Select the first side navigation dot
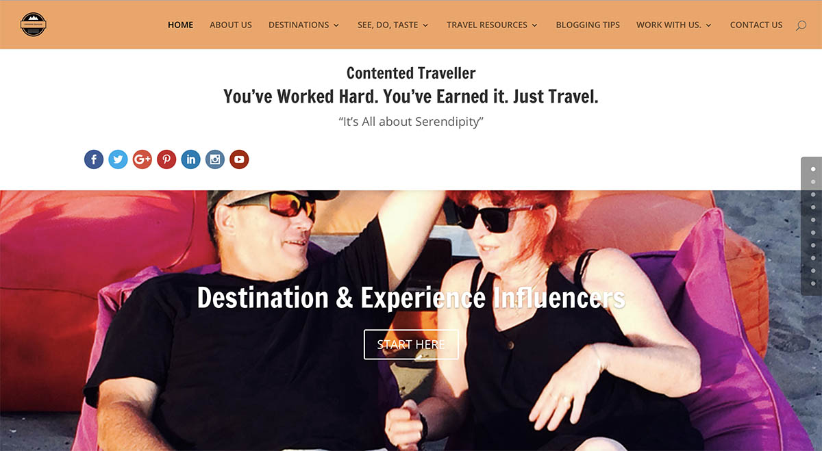This screenshot has height=451, width=822. 813,168
